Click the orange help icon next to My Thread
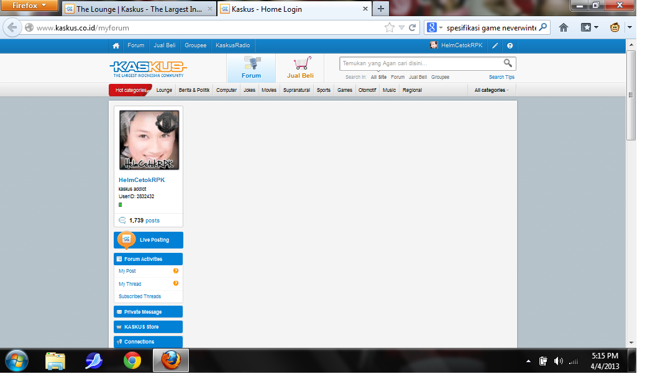Screen dimensions: 645x374 point(176,283)
